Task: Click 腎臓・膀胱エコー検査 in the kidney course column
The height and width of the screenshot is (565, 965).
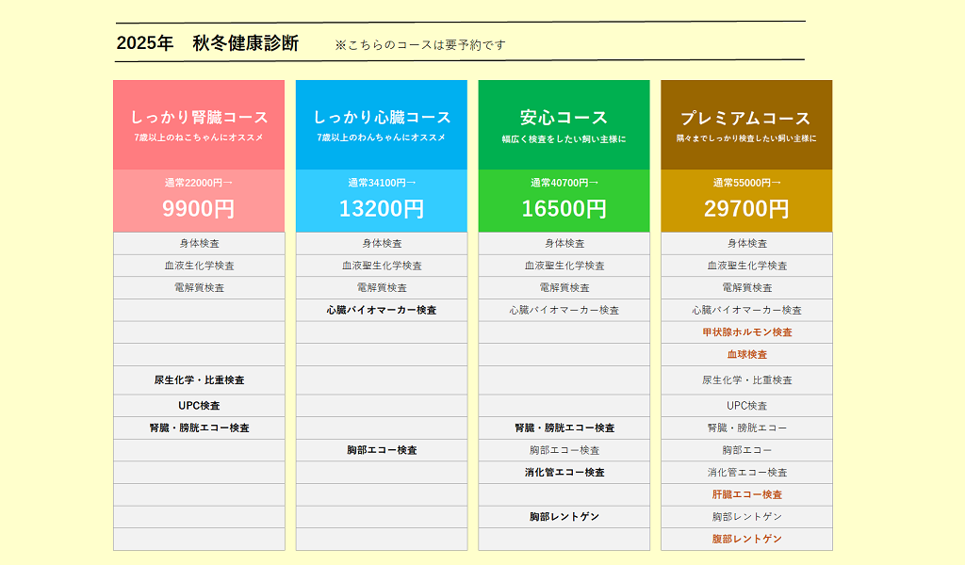Action: click(199, 428)
